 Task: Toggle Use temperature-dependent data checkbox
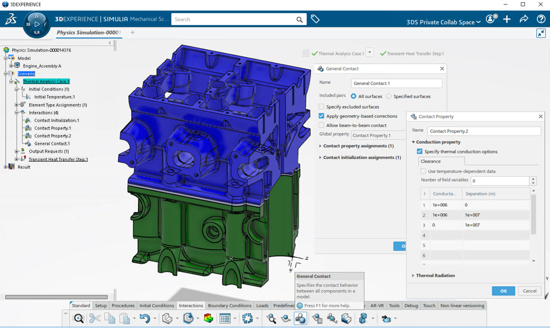click(423, 171)
